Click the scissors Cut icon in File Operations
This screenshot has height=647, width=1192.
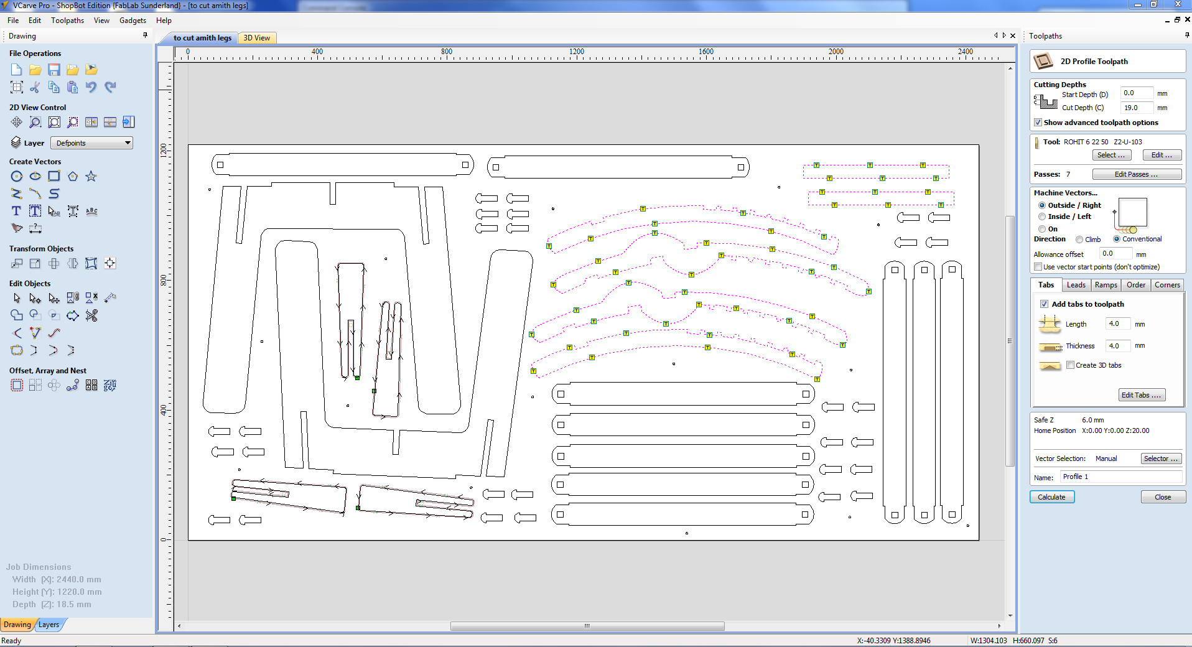pos(35,87)
